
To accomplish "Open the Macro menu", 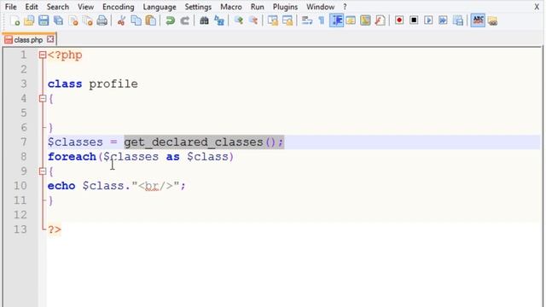I will click(231, 7).
